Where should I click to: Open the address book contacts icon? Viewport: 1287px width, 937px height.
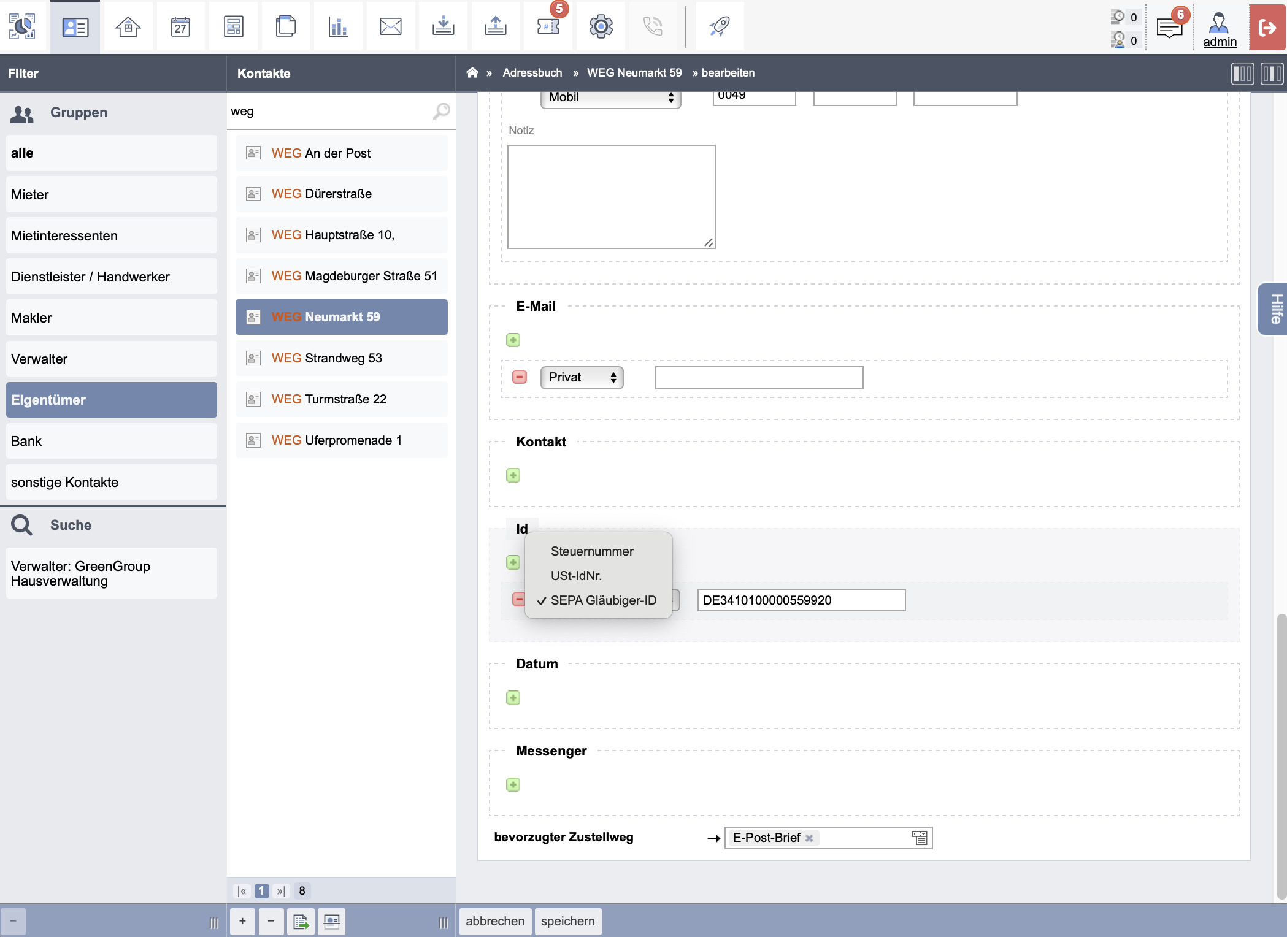pyautogui.click(x=75, y=26)
